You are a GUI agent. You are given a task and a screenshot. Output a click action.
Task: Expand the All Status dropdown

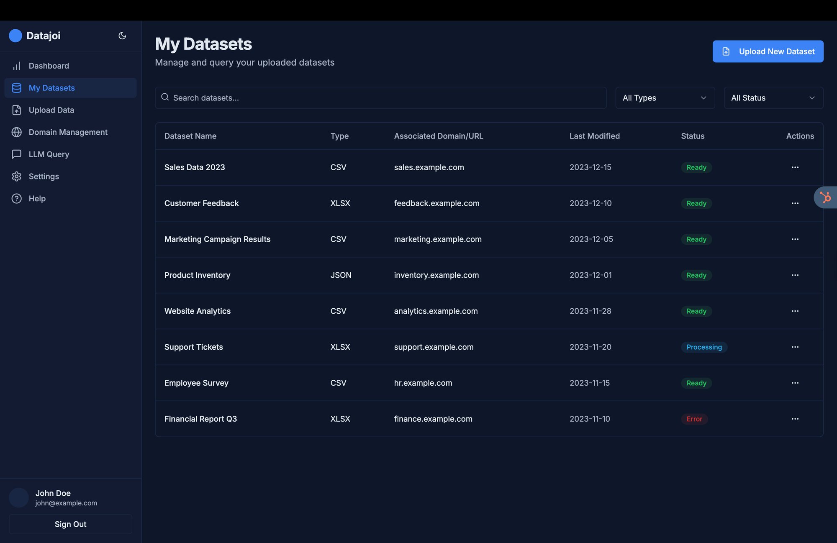pos(773,98)
